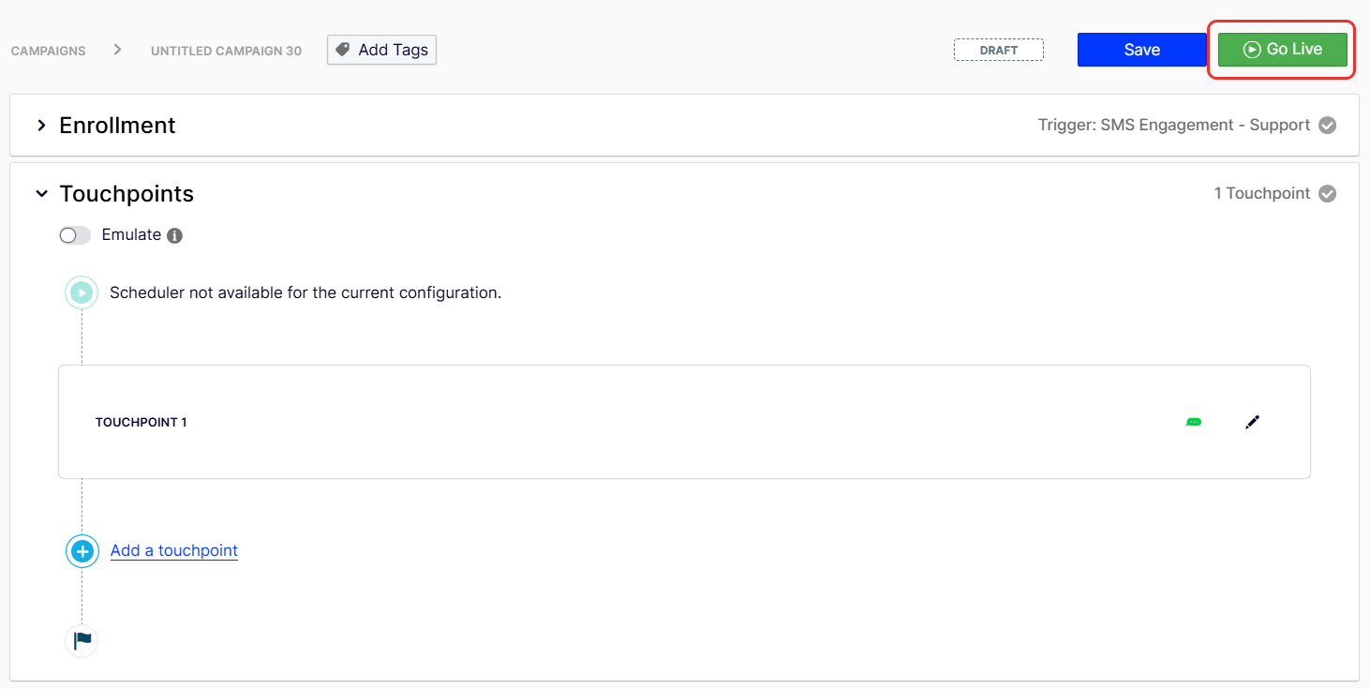Screen dimensions: 1370x689
Task: Click the Trigger: SMS Engagement - Support text
Action: (x=1173, y=126)
